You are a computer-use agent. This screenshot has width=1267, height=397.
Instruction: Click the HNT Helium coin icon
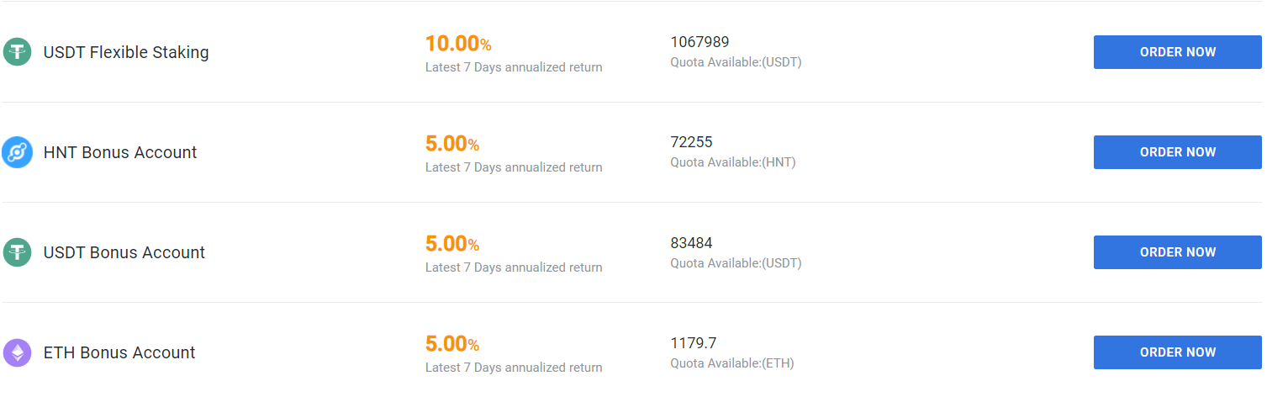click(x=17, y=152)
